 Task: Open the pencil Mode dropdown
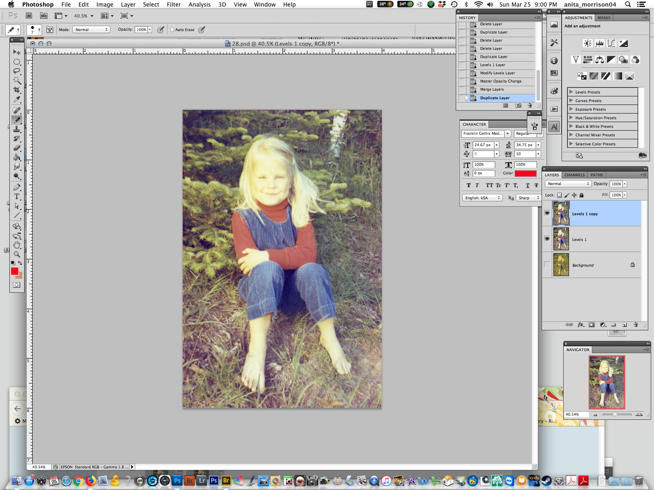(91, 30)
